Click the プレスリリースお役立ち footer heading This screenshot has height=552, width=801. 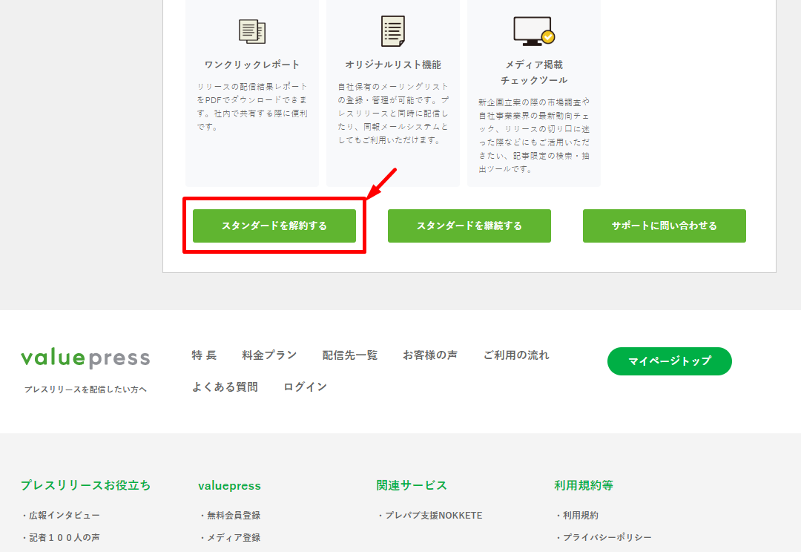click(86, 485)
